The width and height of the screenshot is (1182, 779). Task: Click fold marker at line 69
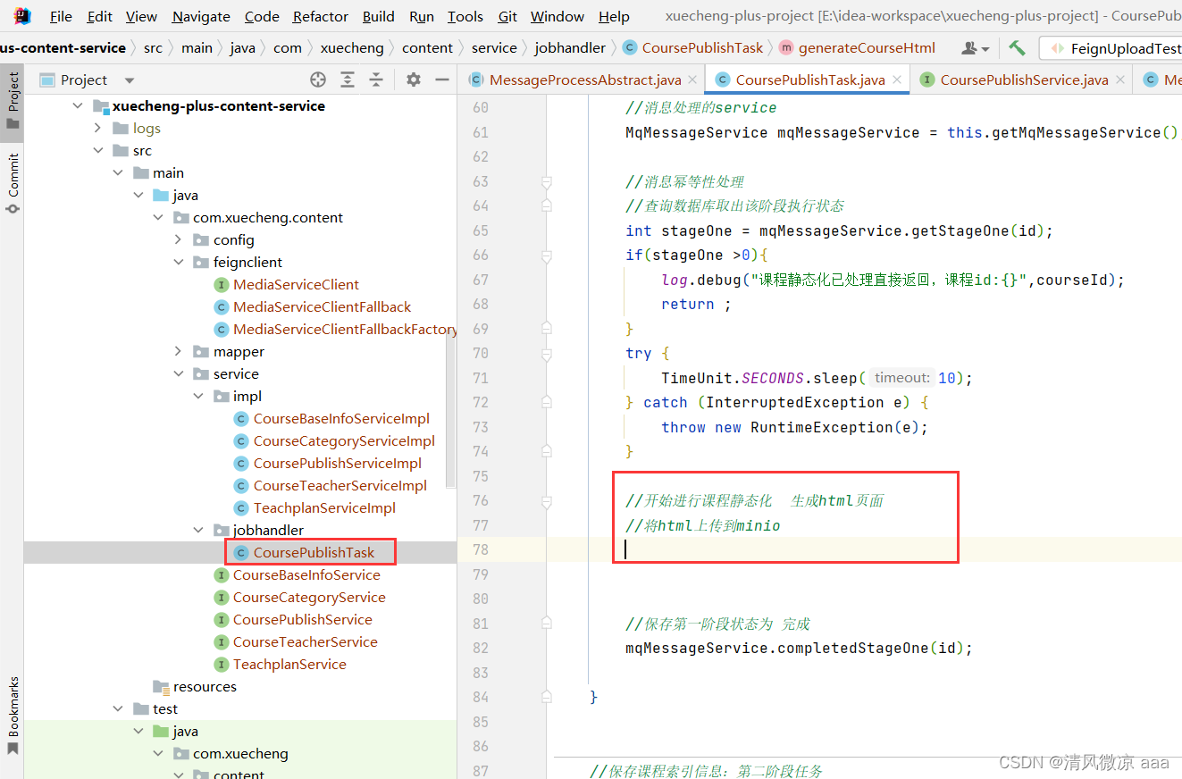tap(547, 329)
